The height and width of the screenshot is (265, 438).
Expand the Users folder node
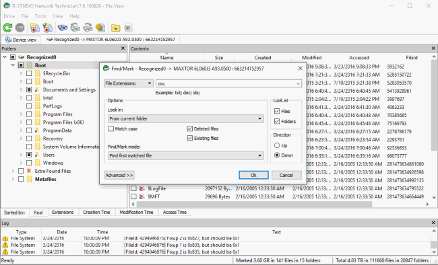click(21, 155)
